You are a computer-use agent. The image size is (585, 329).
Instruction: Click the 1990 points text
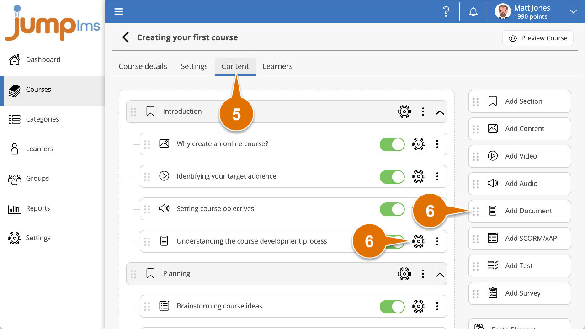click(530, 16)
